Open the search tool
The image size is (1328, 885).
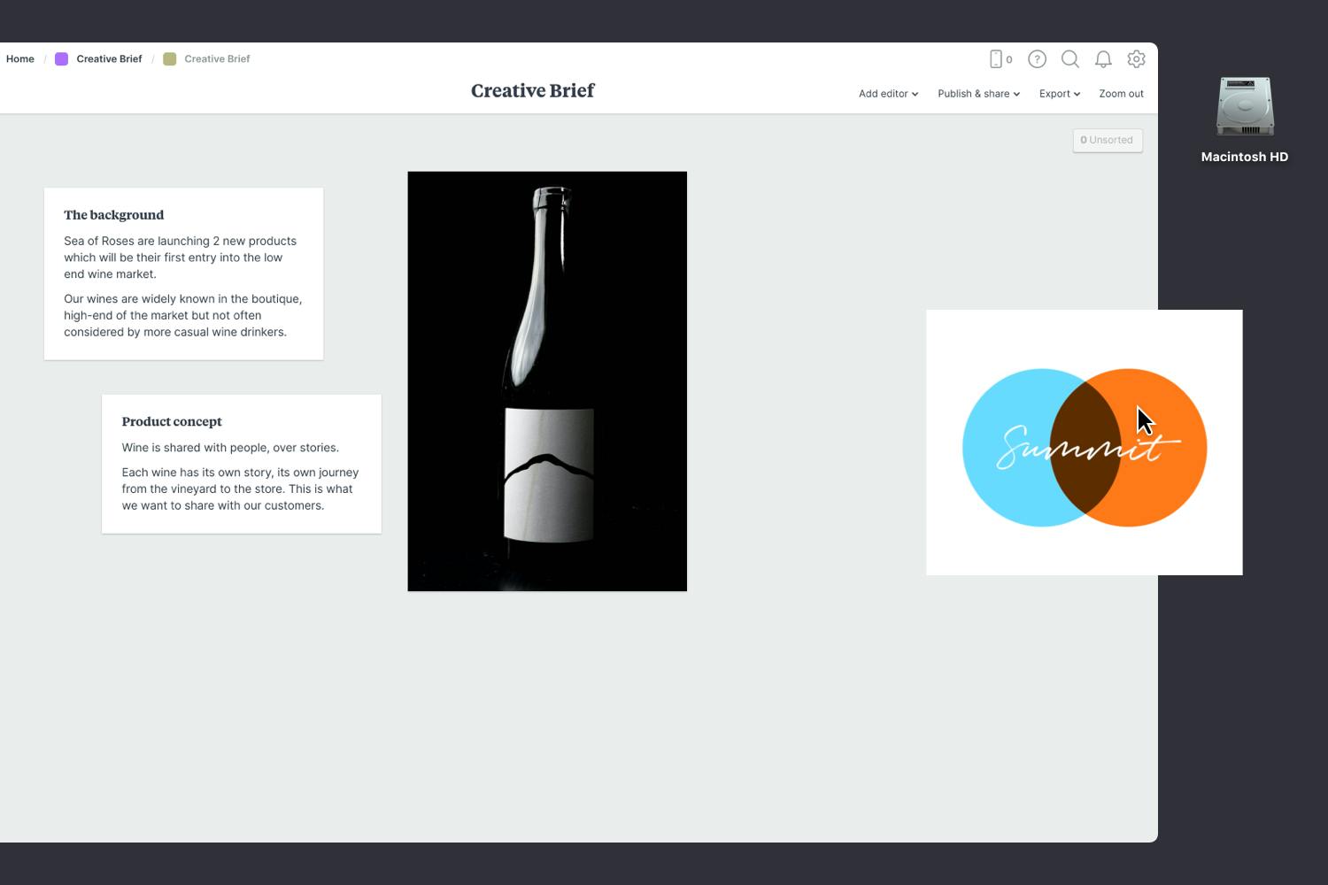pos(1070,58)
